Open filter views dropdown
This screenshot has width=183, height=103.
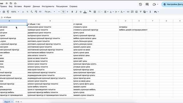click(x=146, y=12)
